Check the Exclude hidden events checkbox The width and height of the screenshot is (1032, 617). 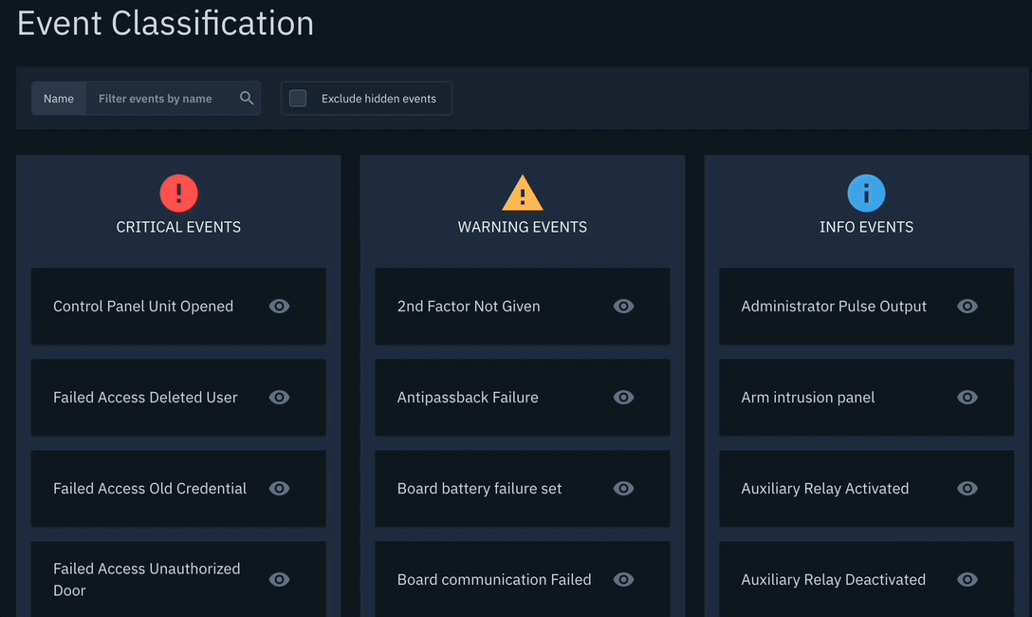coord(298,98)
